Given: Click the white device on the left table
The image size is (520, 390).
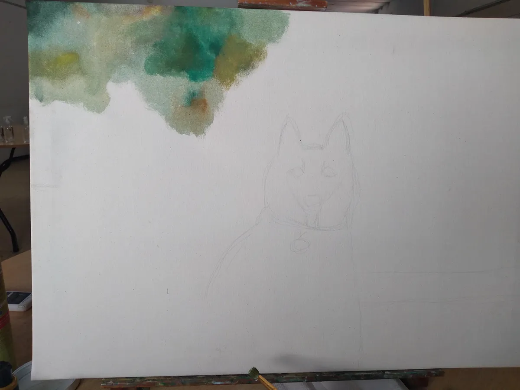Looking at the screenshot, I should coord(19,300).
